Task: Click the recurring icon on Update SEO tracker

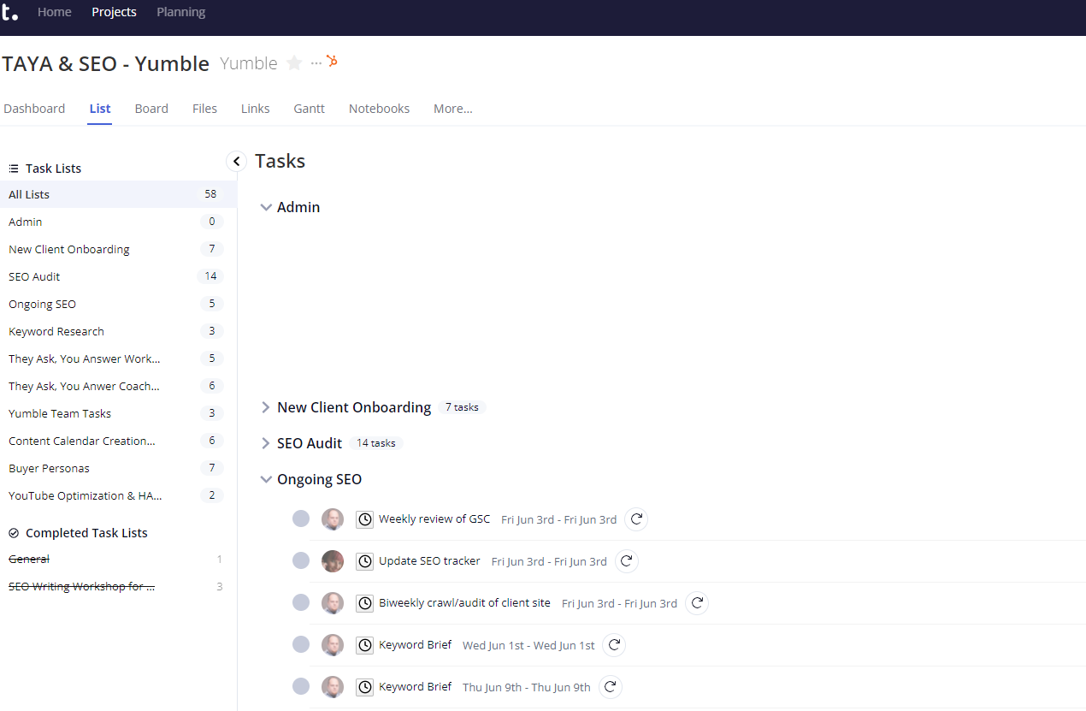Action: tap(627, 560)
